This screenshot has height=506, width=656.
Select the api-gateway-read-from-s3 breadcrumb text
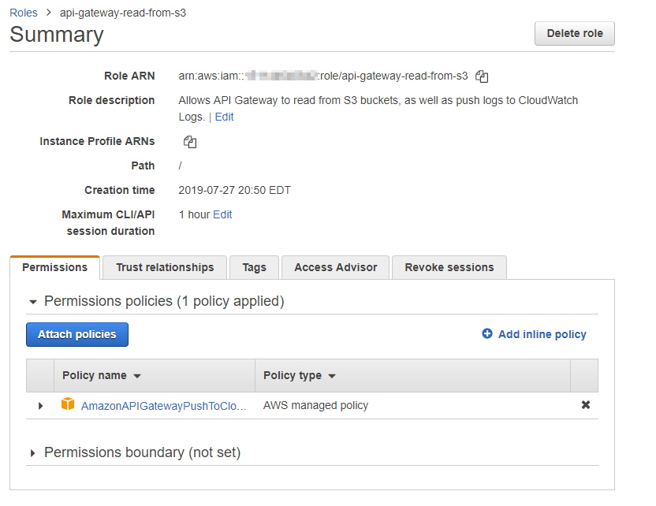pos(122,12)
